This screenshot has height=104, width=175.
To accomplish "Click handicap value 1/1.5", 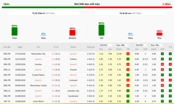I will (x=145, y=86).
